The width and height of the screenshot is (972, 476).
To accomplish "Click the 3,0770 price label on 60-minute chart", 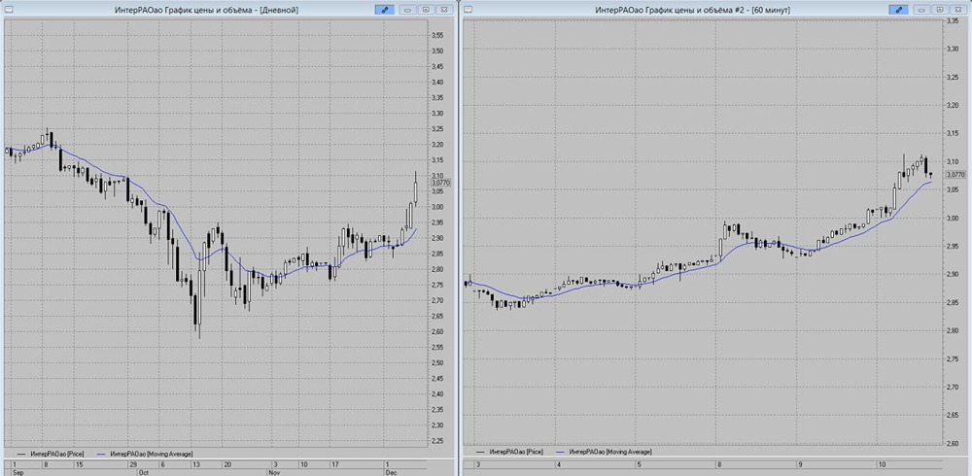I will tap(955, 175).
